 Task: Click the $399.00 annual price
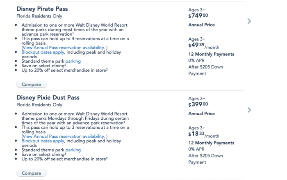[x=198, y=105]
